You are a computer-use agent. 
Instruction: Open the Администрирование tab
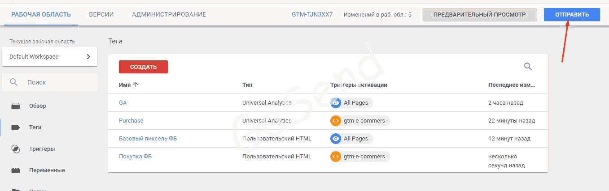click(x=169, y=14)
